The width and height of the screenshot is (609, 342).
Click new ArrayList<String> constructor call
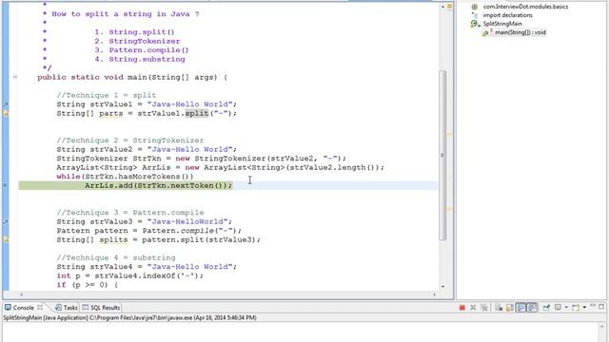click(285, 167)
